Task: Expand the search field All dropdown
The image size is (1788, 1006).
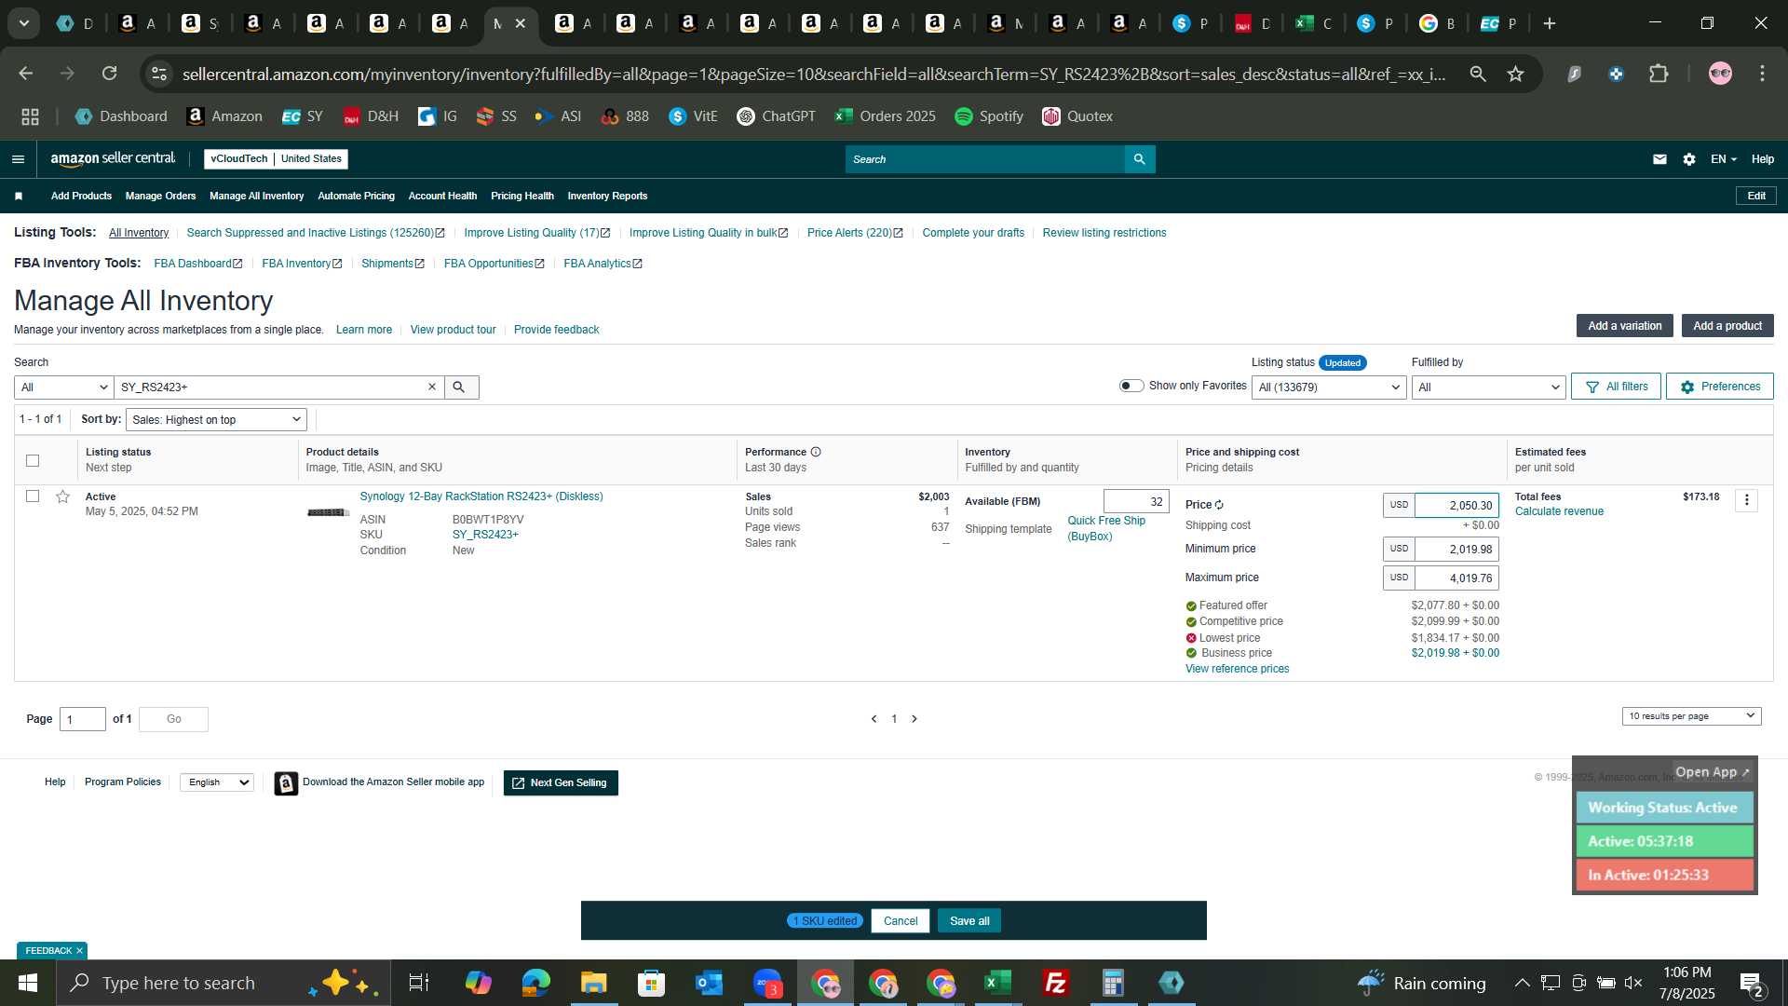Action: point(64,387)
